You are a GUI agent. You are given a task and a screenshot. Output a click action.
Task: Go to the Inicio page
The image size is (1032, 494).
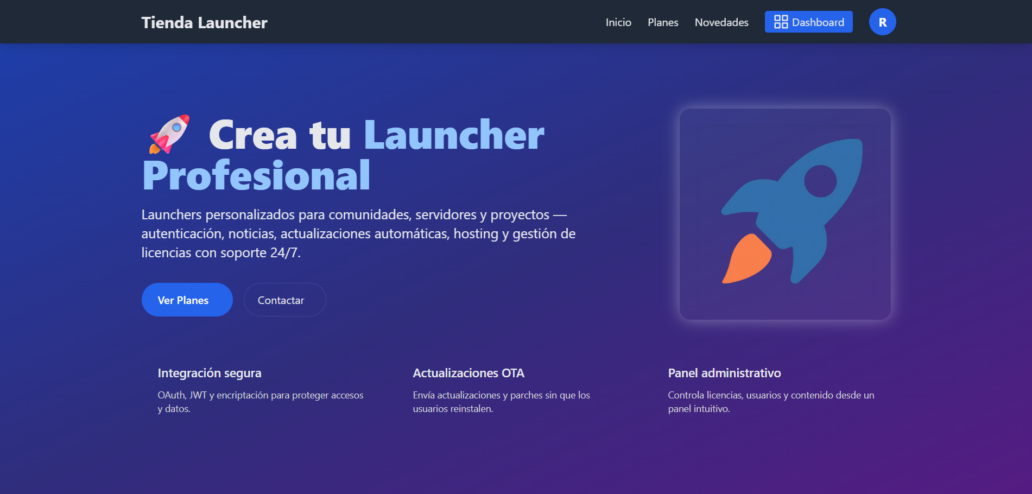tap(618, 22)
